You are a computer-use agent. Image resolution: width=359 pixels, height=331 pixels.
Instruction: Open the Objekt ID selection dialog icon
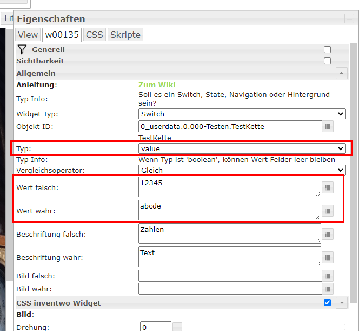pyautogui.click(x=328, y=127)
